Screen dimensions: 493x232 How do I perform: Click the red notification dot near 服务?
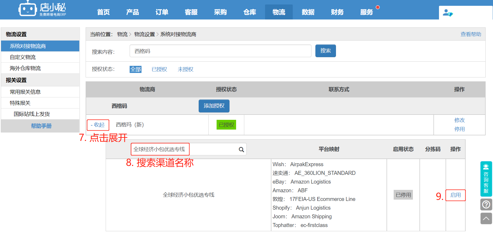(378, 7)
